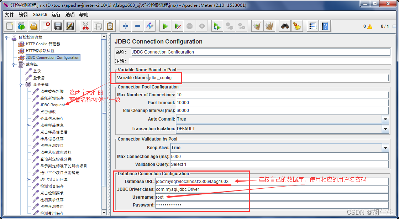Open the 选项 menu
The width and height of the screenshot is (399, 219).
click(70, 15)
